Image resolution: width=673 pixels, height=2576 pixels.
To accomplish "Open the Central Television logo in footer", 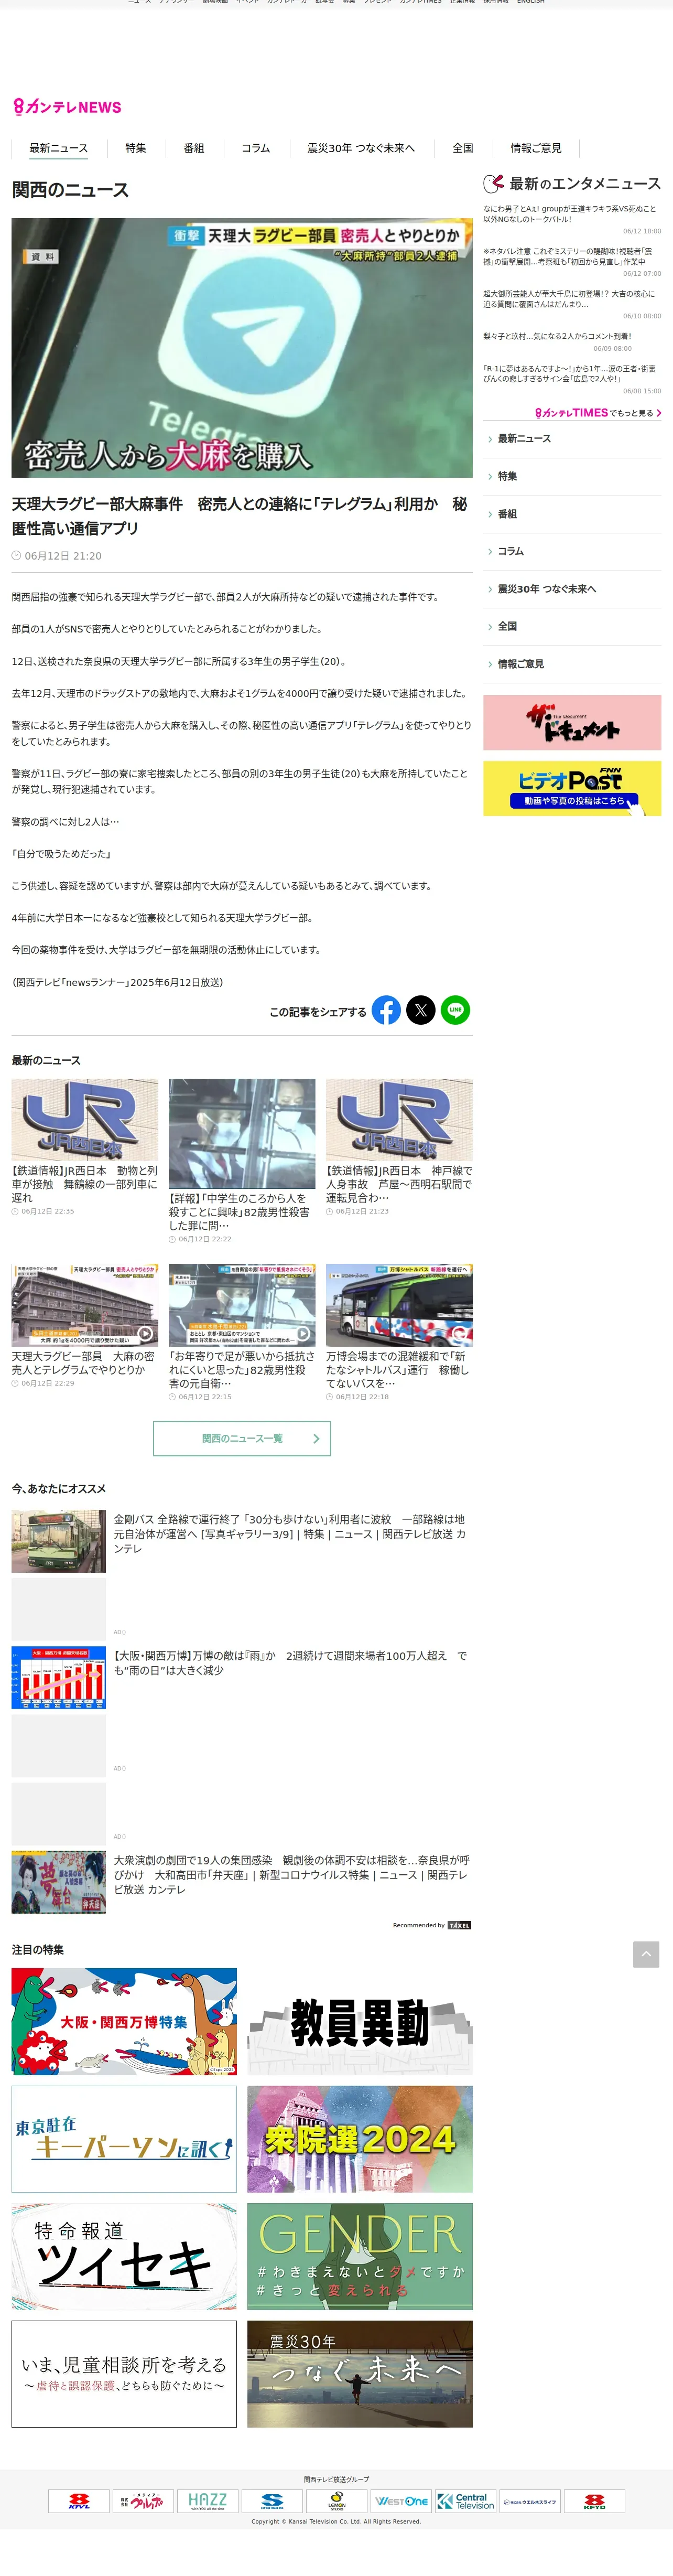I will point(465,2501).
